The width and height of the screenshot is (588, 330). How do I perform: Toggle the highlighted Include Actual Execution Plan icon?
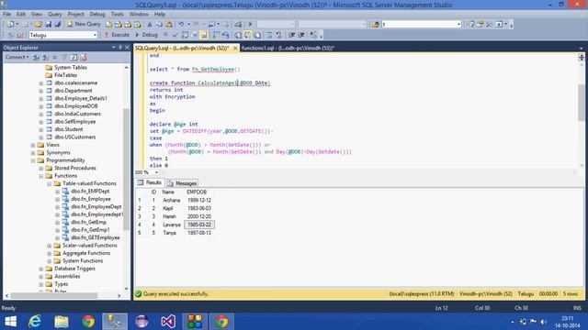coord(204,35)
